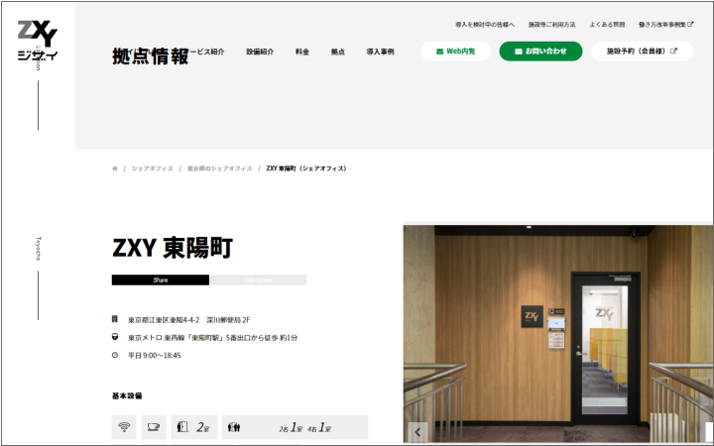
Task: Click the Wi-Fi facility icon
Action: tap(124, 427)
